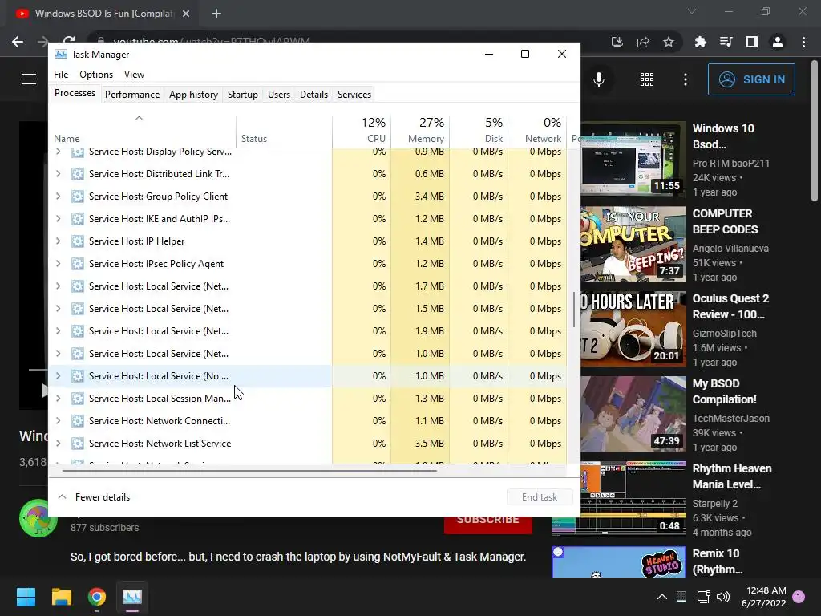Expand Service Host: Distributed Link Tr... row
The width and height of the screenshot is (821, 616).
click(x=58, y=174)
